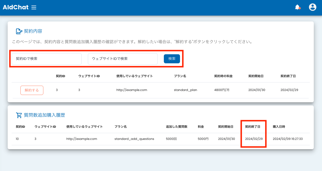Click the ウェブサイトIDで検索 search input field

(x=122, y=59)
